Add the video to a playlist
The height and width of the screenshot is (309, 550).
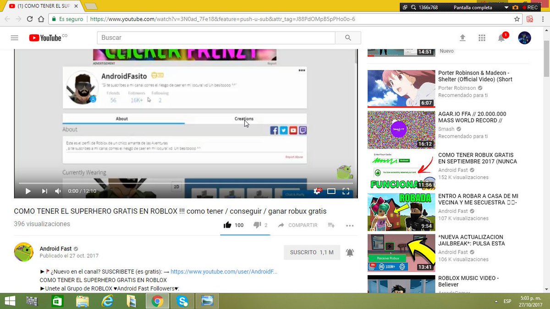(331, 225)
